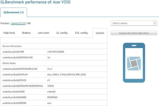Click the GLBenchmark logo inside phone screen
This screenshot has height=106, width=159.
click(x=134, y=64)
